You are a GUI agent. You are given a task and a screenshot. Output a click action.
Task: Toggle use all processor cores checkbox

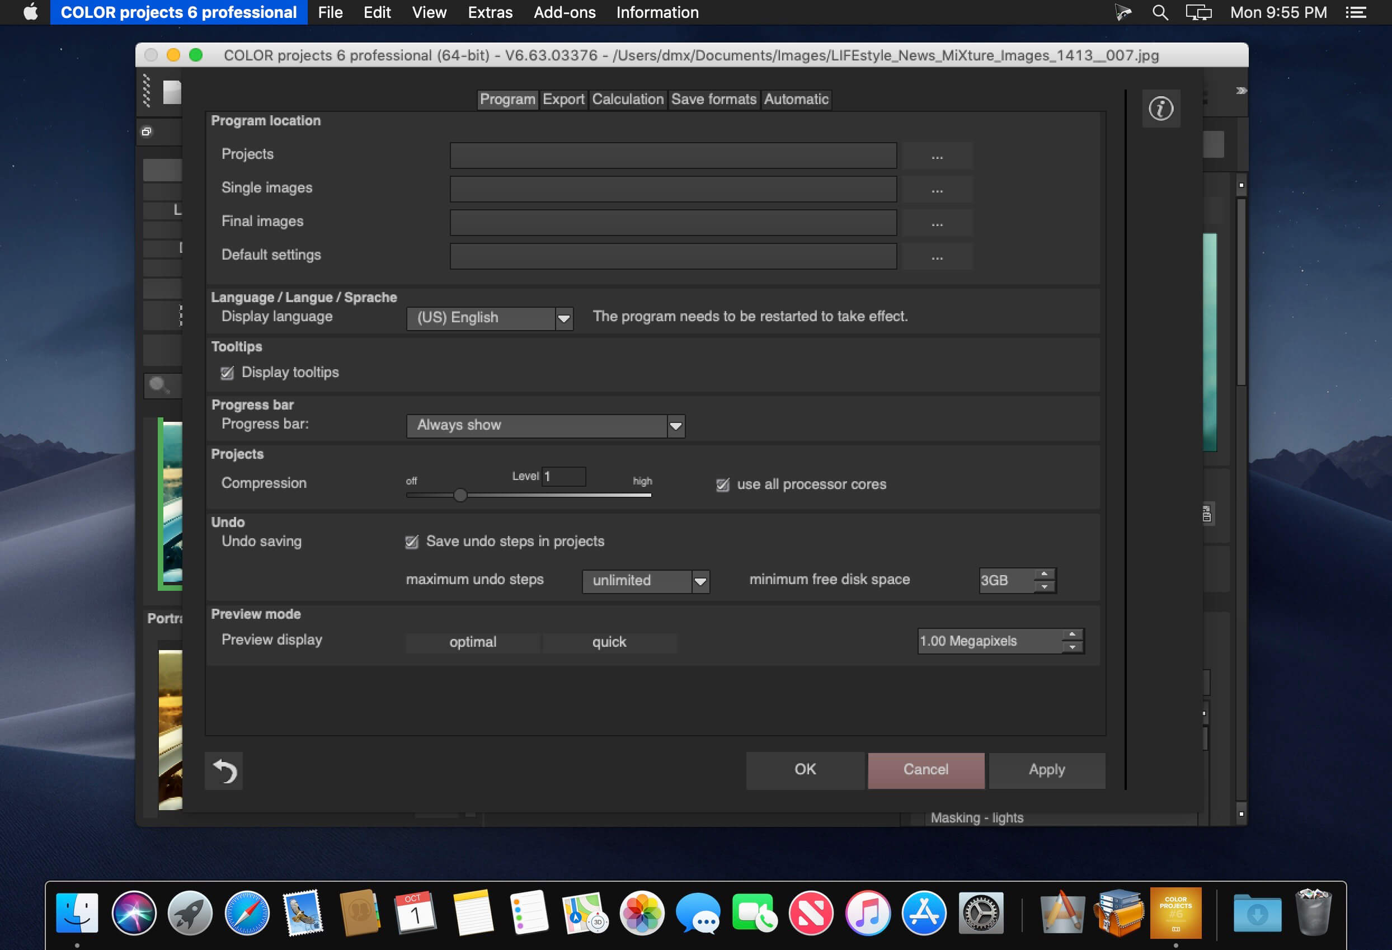[x=723, y=485]
